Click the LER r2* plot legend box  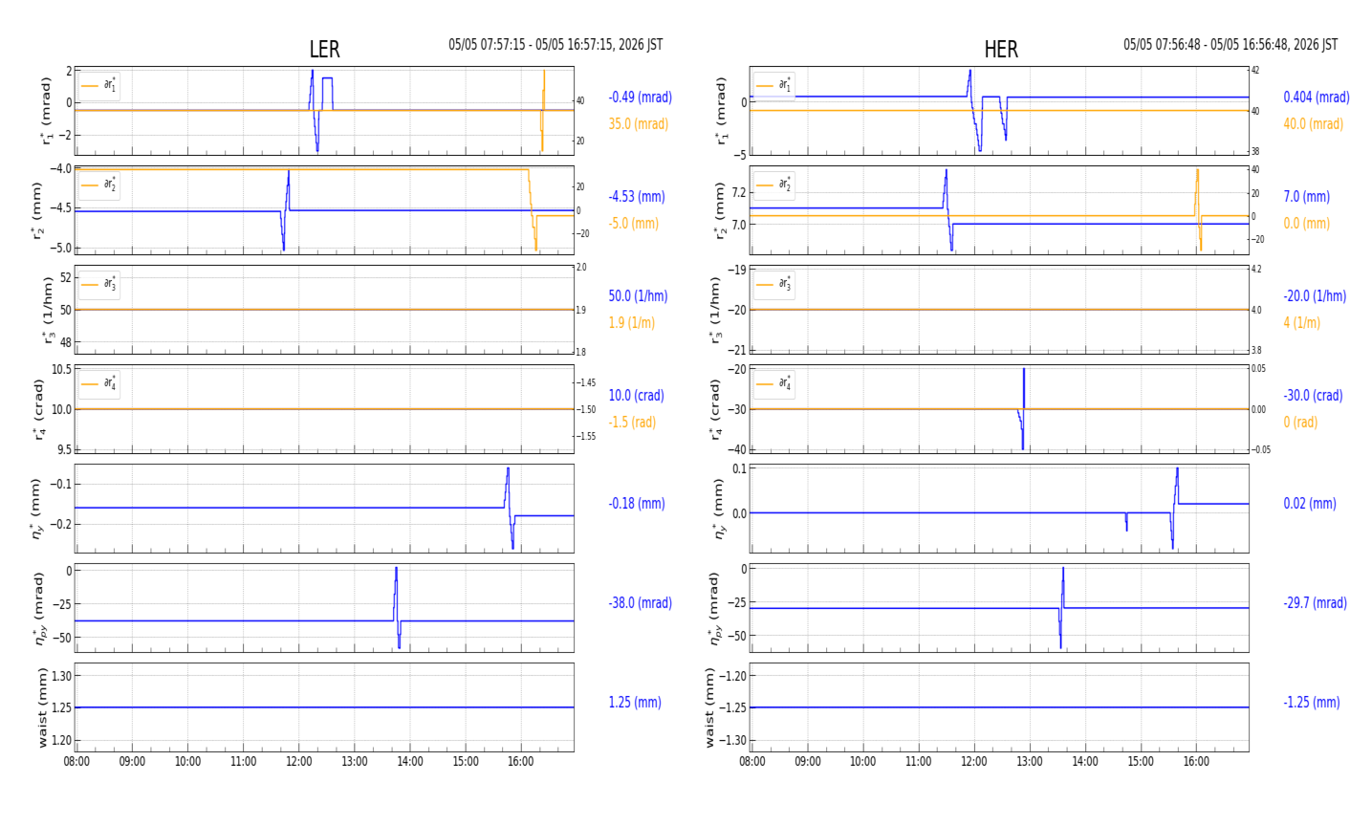pos(98,185)
